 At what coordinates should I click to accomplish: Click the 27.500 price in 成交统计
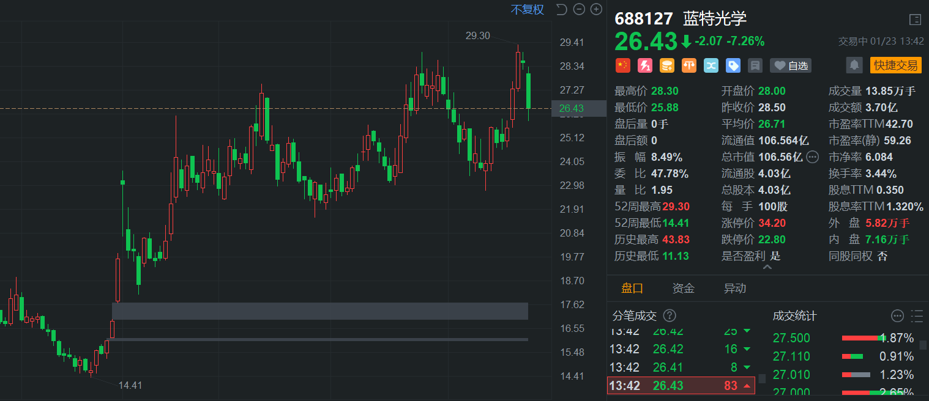pyautogui.click(x=791, y=338)
